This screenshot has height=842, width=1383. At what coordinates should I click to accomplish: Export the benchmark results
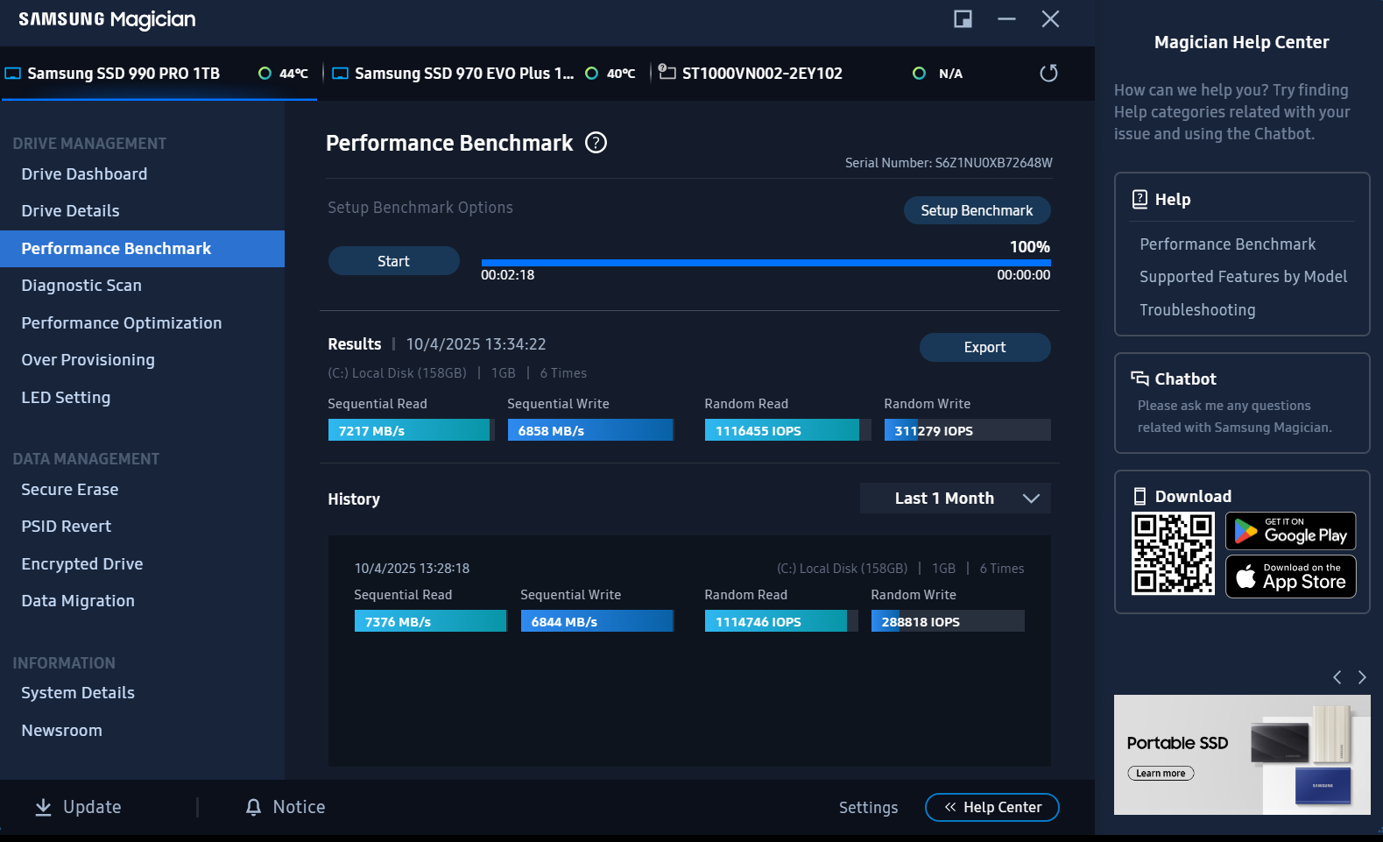pyautogui.click(x=984, y=347)
